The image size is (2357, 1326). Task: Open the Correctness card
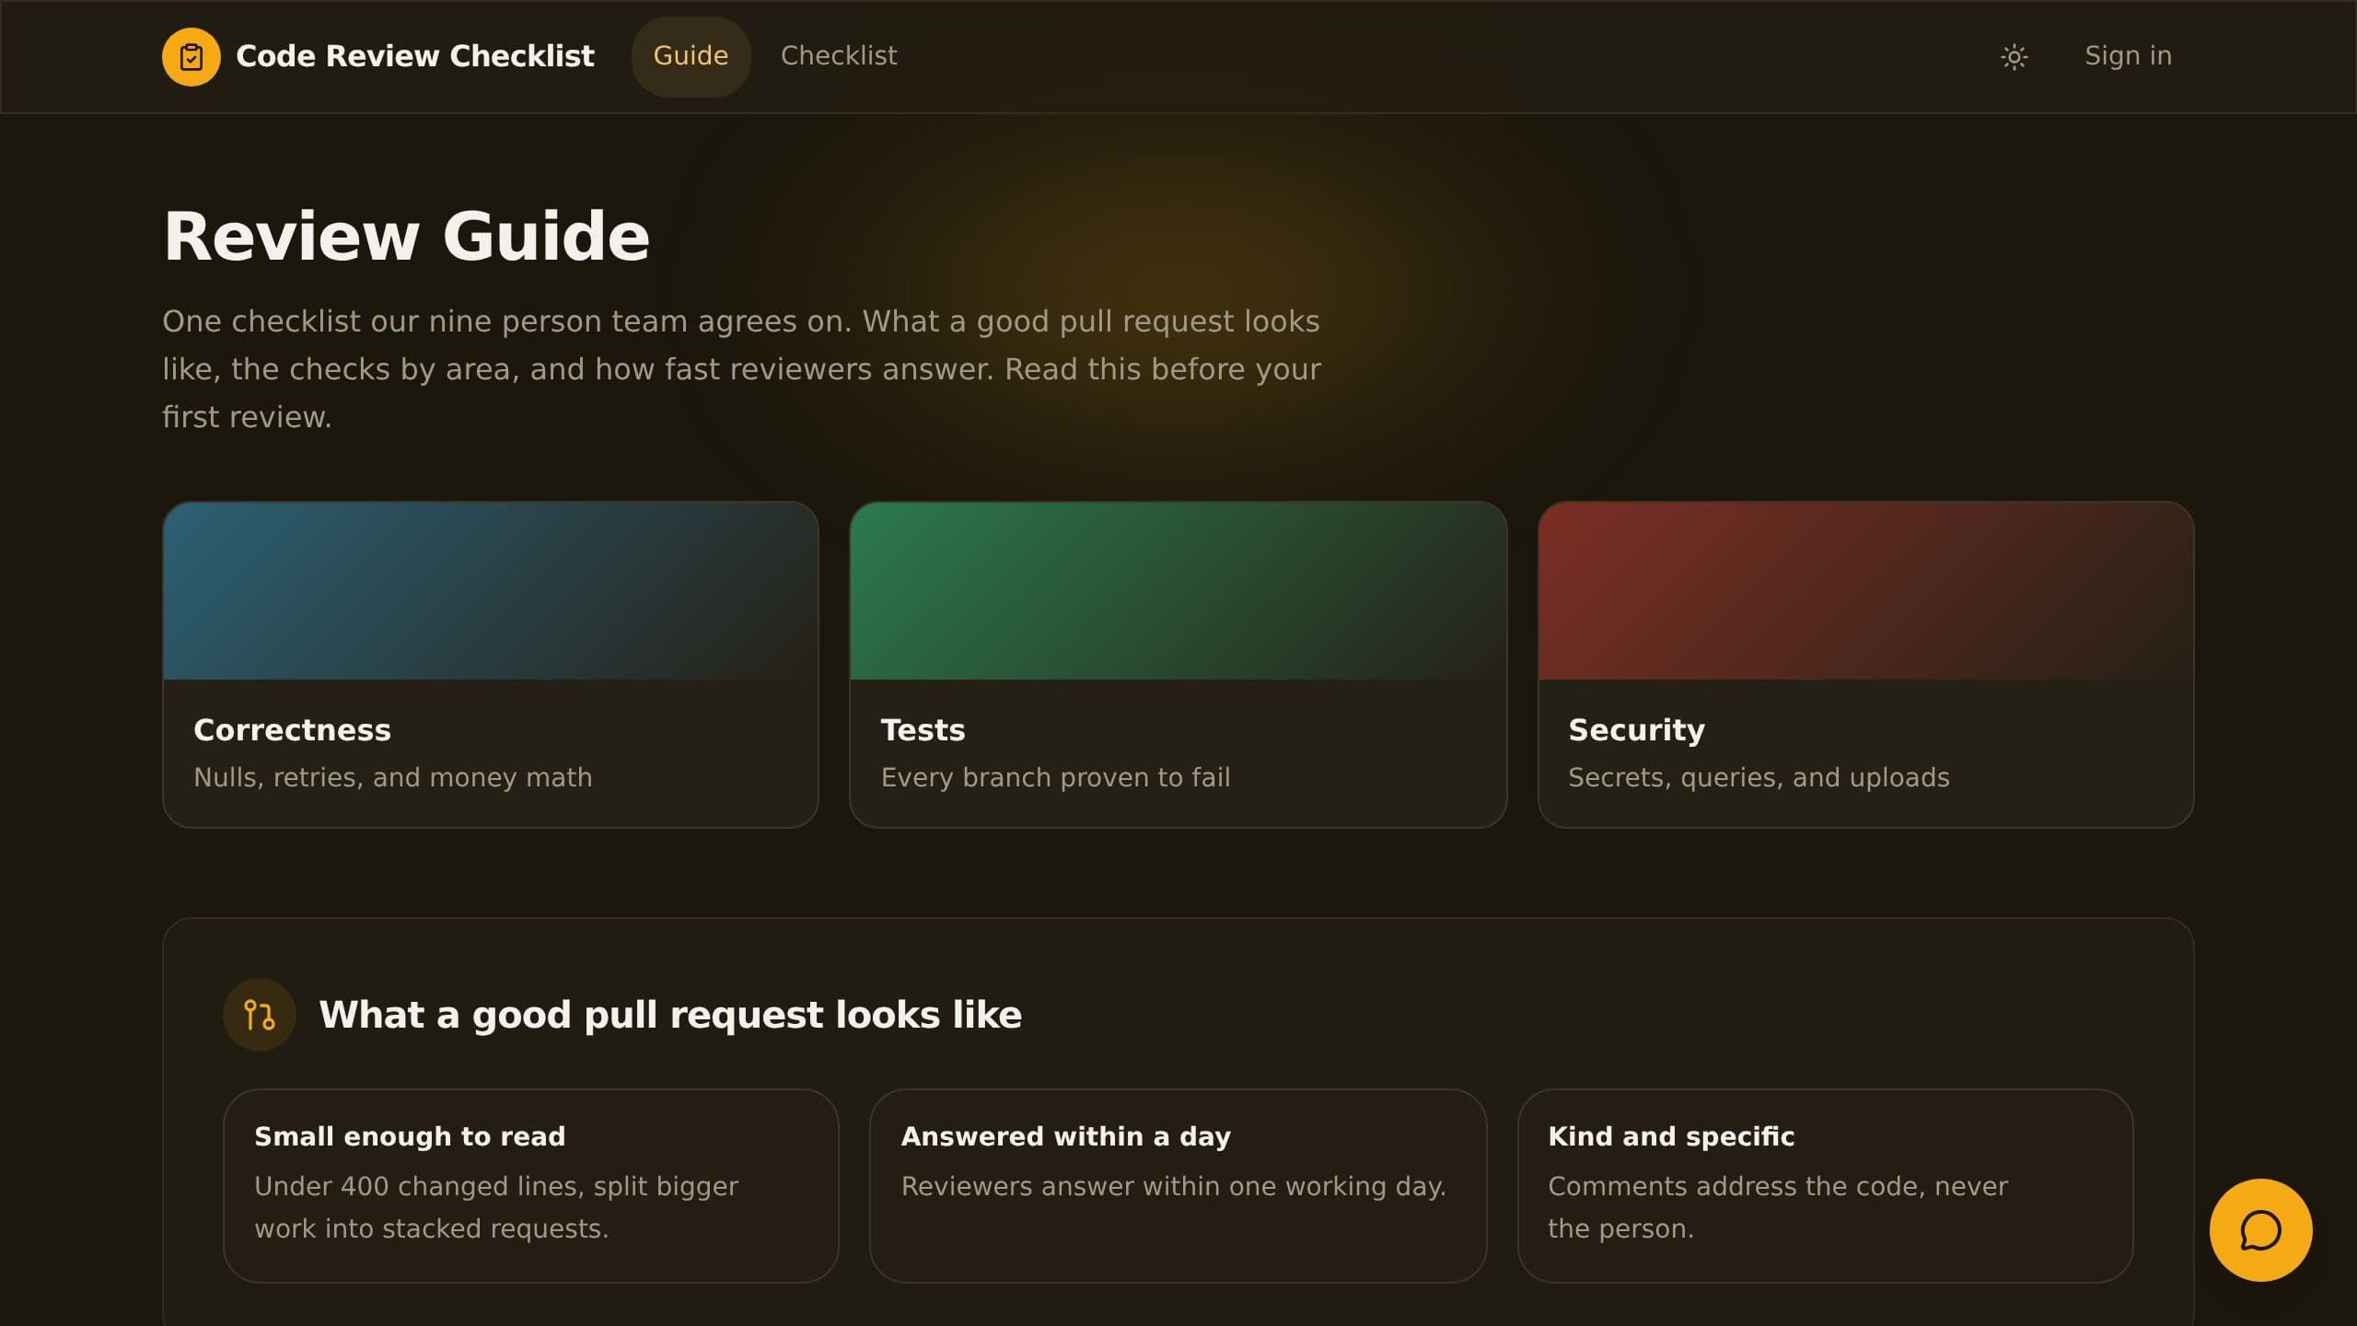pos(491,664)
